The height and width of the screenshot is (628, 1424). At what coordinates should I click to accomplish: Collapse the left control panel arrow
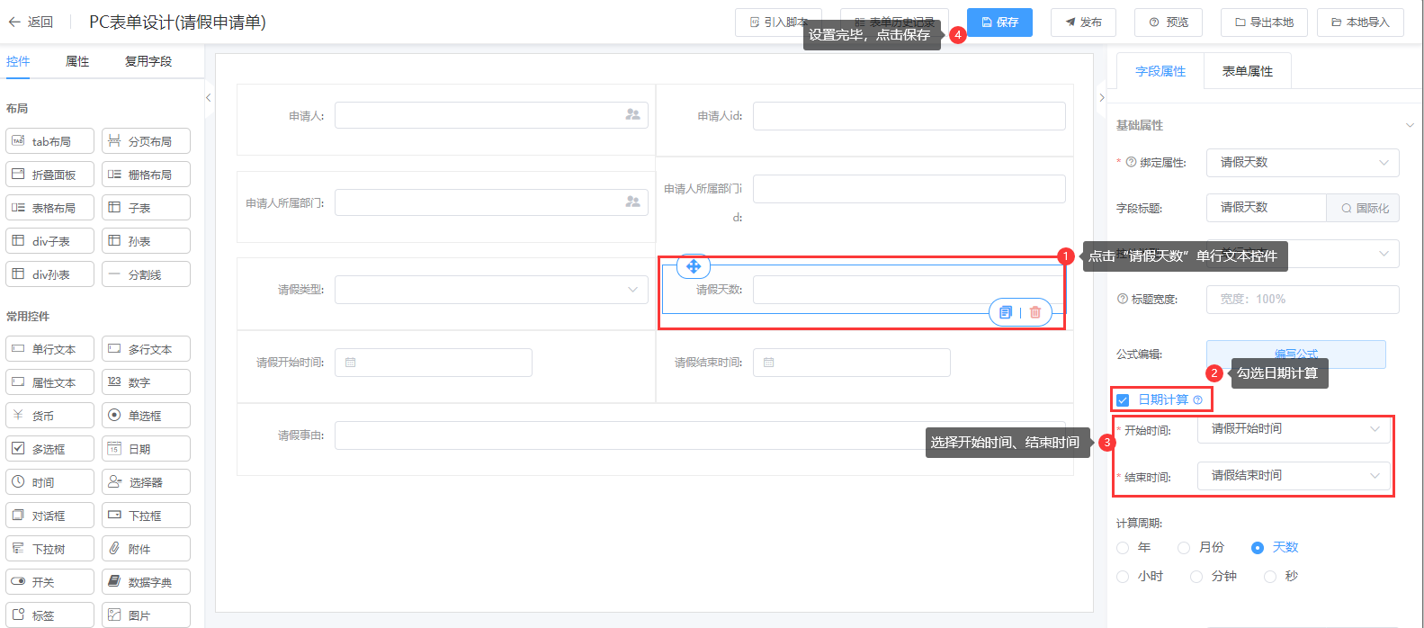(209, 97)
